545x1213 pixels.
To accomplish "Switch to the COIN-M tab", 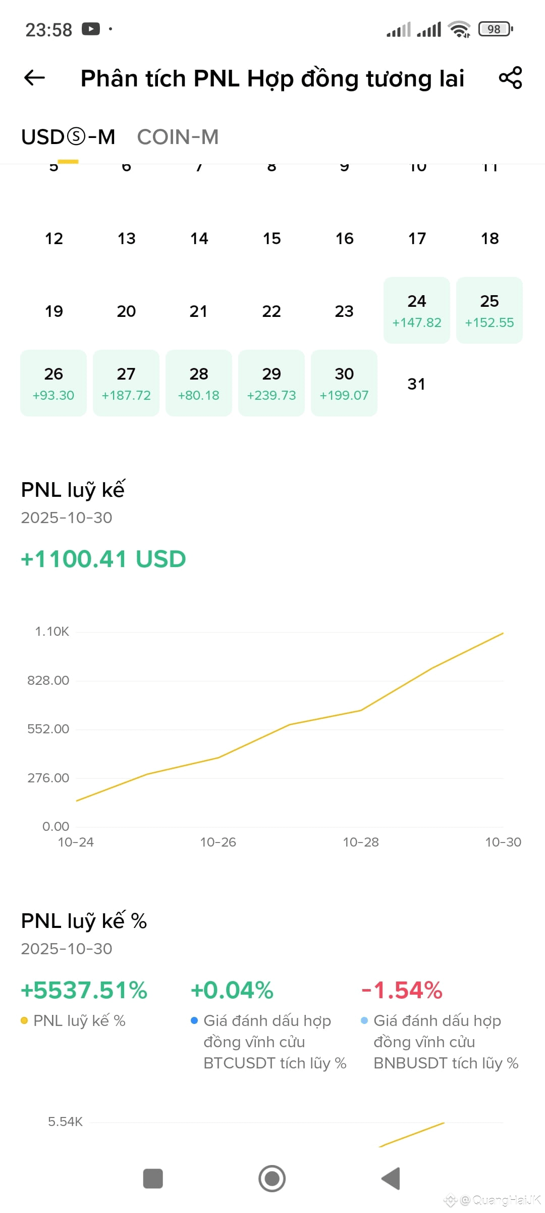I will click(178, 137).
